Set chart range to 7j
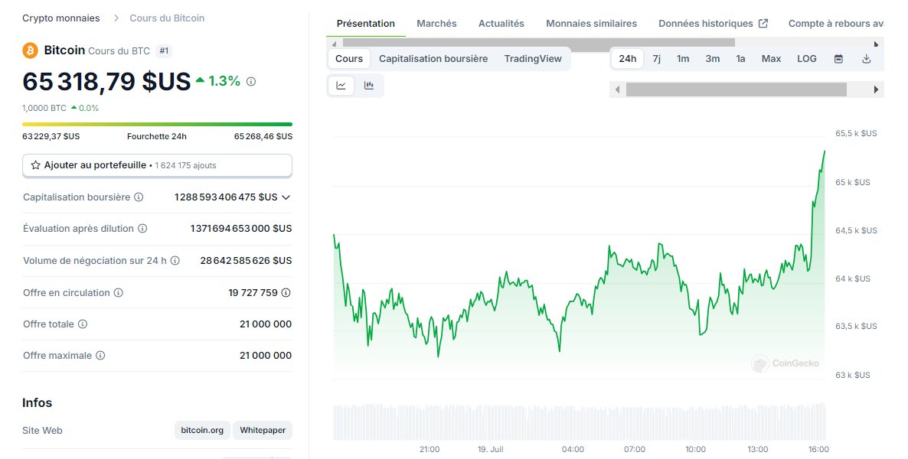Image resolution: width=908 pixels, height=459 pixels. (x=657, y=58)
